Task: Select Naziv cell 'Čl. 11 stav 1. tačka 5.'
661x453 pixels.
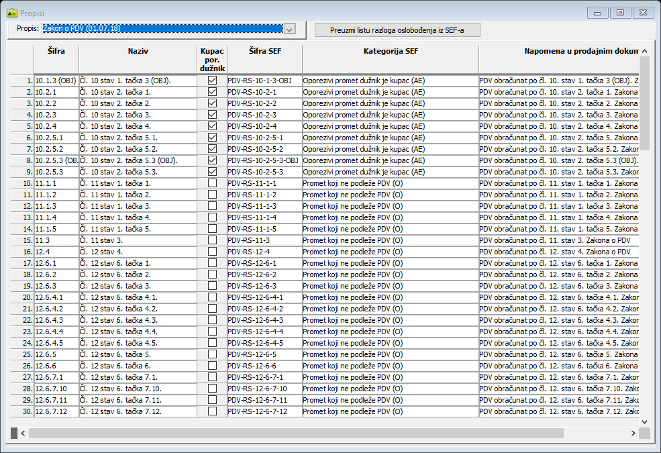Action: click(x=138, y=229)
